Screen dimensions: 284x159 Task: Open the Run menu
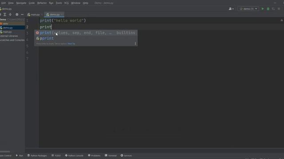51,3
